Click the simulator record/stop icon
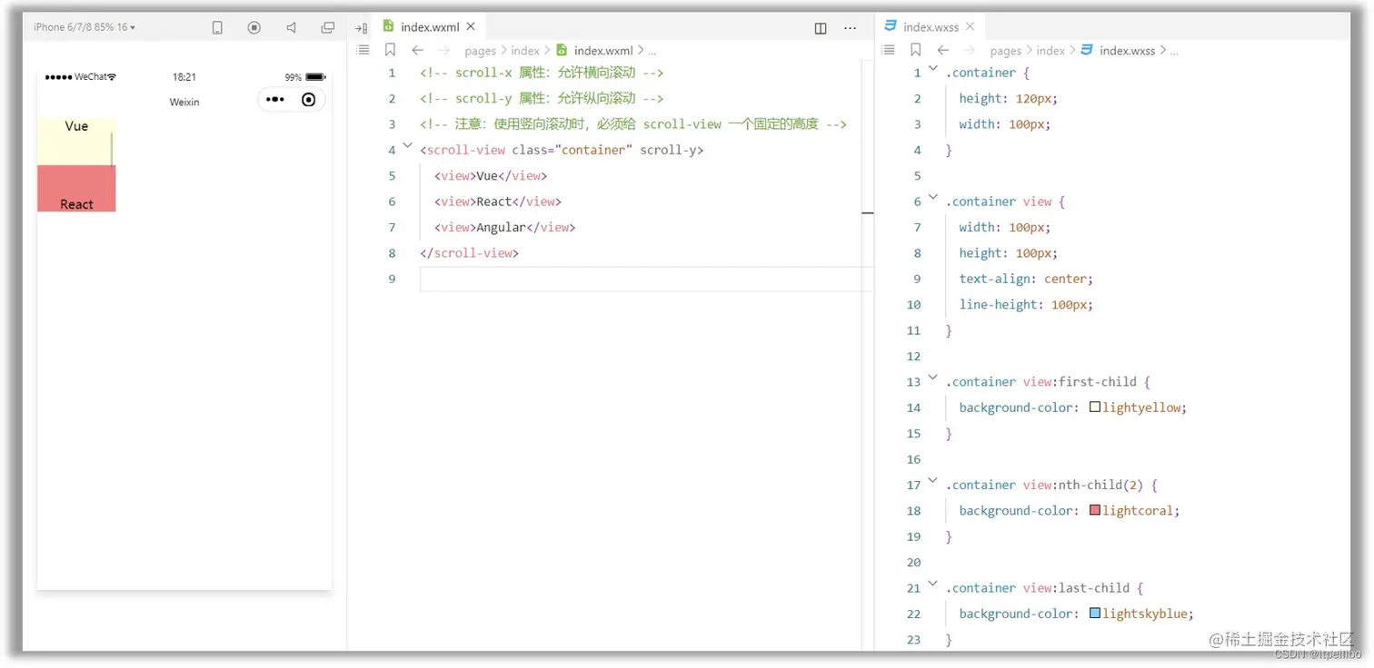This screenshot has height=668, width=1374. [x=254, y=28]
